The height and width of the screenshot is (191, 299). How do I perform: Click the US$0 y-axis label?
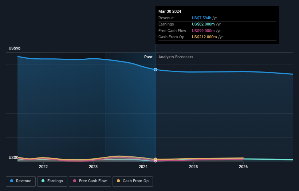pyautogui.click(x=13, y=157)
